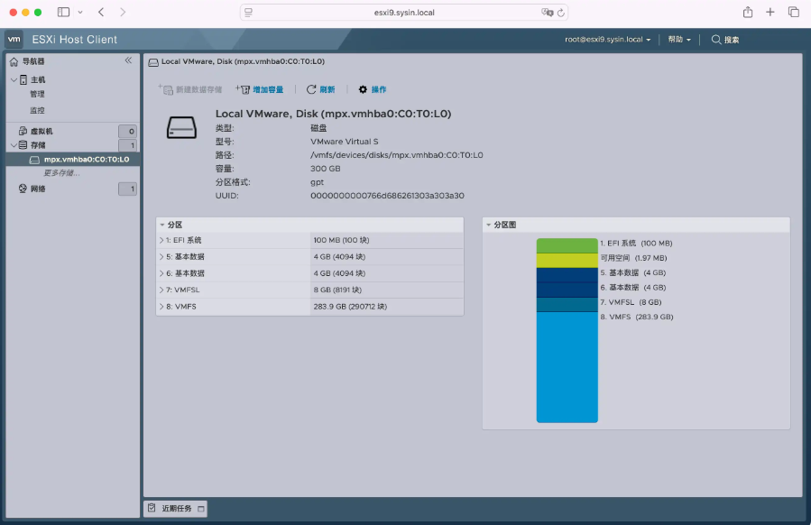Click the translate icon in address bar

548,13
